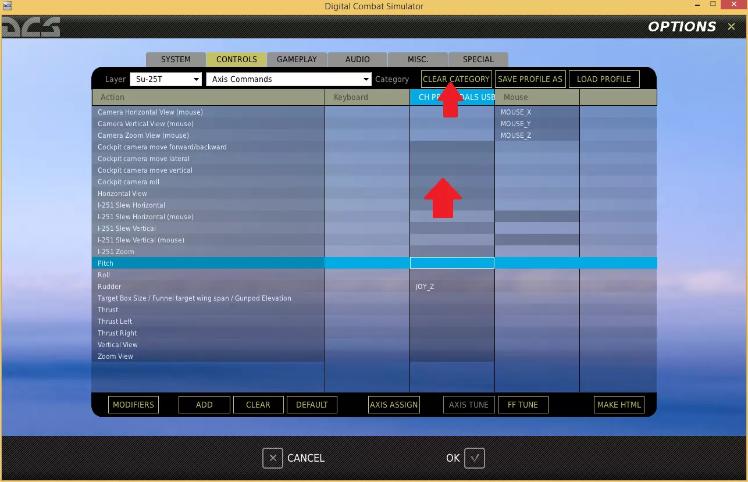Click the CLEAR button in the bottom bar
This screenshot has width=748, height=482.
(258, 405)
